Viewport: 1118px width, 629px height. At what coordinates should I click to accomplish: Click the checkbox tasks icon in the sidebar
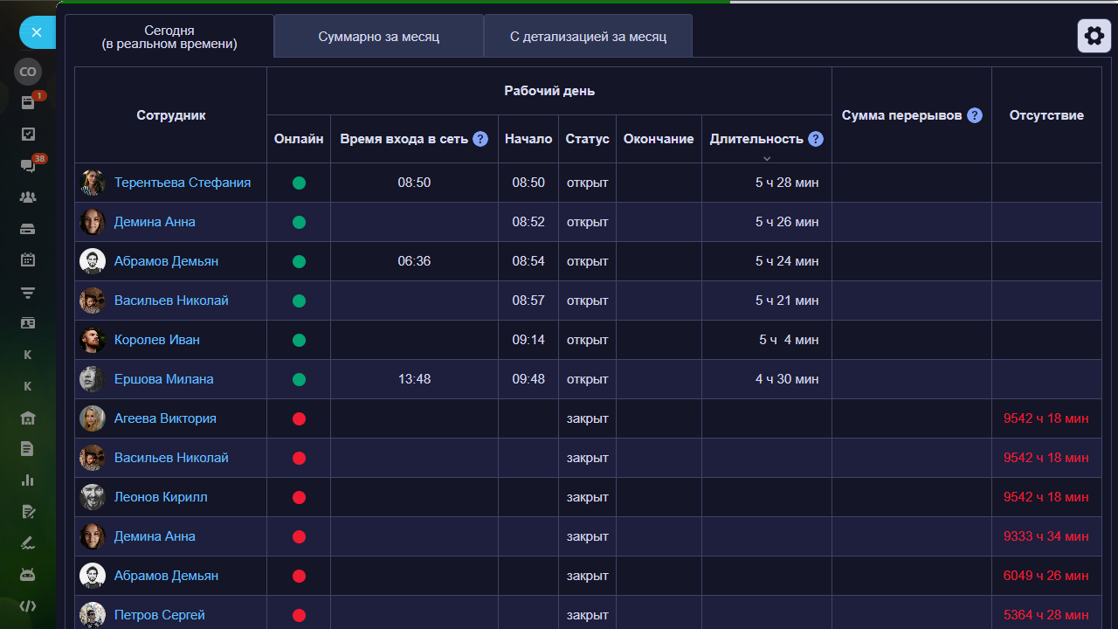coord(28,135)
